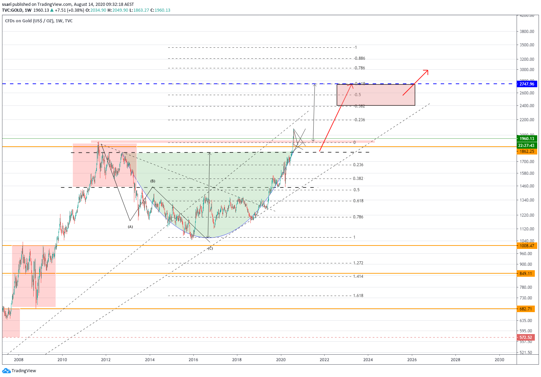Click the 22:27:43 bar countdown label
This screenshot has height=377, width=541.
coord(527,146)
